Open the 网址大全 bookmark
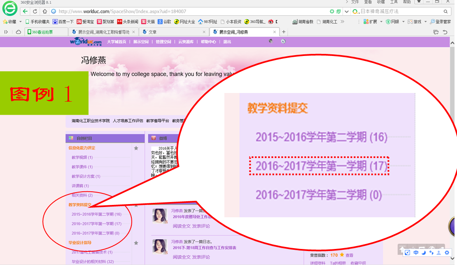This screenshot has width=457, height=265. (x=184, y=21)
